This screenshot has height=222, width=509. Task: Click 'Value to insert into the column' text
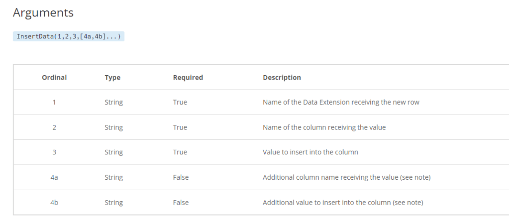310,152
